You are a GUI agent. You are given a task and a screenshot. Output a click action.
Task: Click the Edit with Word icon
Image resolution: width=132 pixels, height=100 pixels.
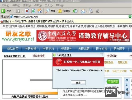click(97, 11)
